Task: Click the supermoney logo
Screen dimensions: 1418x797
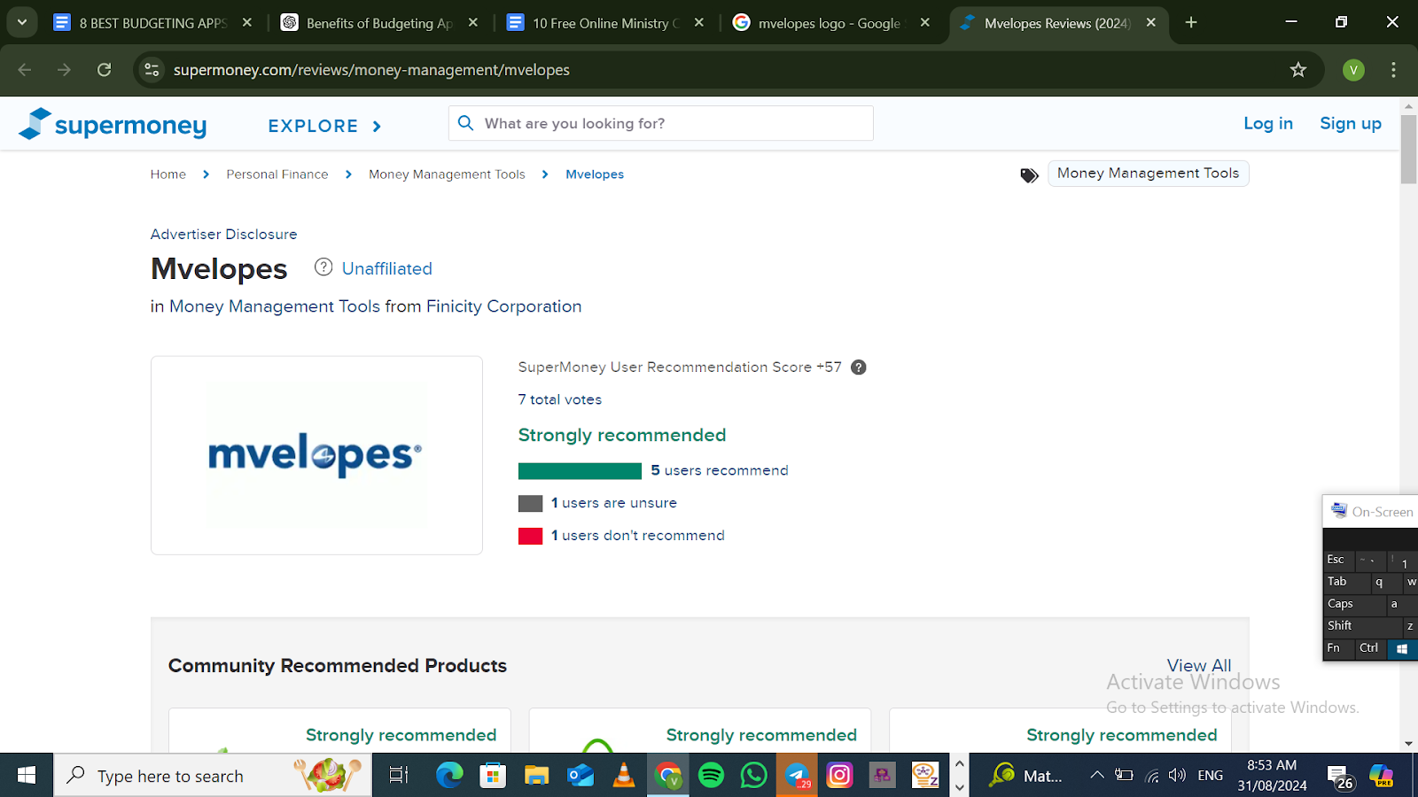Action: tap(113, 125)
